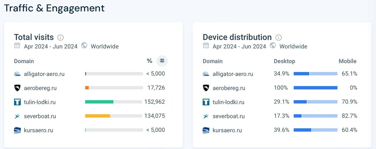
Task: Open the severboat.ru link in Total visits
Action: tap(40, 116)
